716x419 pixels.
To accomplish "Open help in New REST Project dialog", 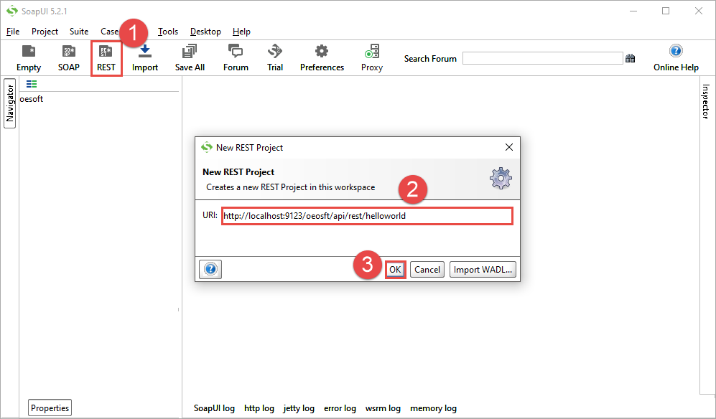I will 210,269.
